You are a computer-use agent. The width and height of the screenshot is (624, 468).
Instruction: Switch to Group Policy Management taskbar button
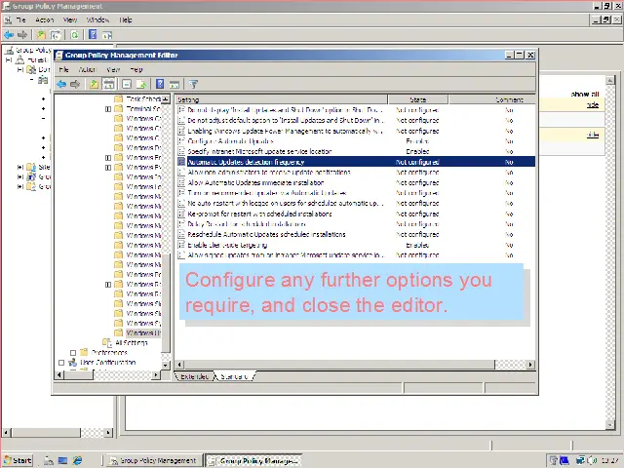(x=153, y=460)
